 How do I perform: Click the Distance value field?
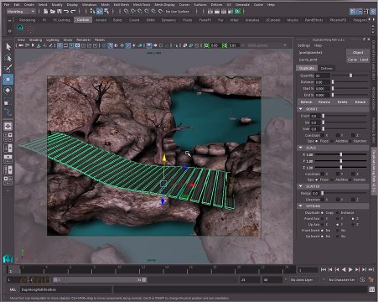click(x=322, y=82)
